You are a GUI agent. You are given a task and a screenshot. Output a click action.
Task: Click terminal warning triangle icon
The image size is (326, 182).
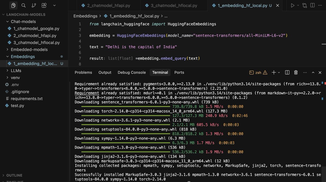coord(265,73)
